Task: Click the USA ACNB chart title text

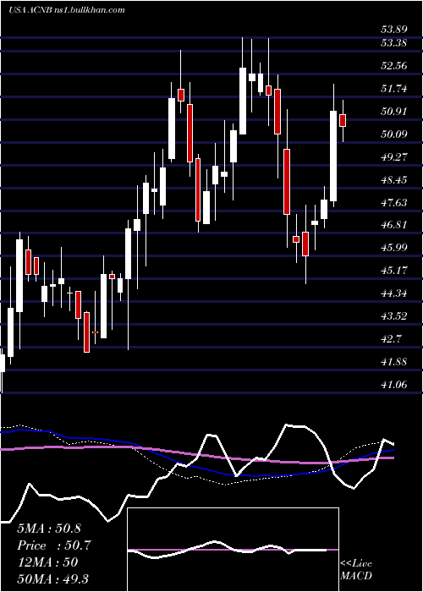Action: [x=67, y=10]
